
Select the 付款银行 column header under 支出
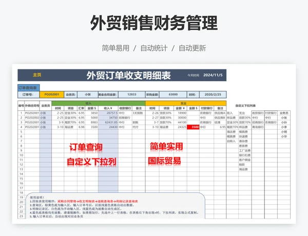pyautogui.click(x=206, y=108)
